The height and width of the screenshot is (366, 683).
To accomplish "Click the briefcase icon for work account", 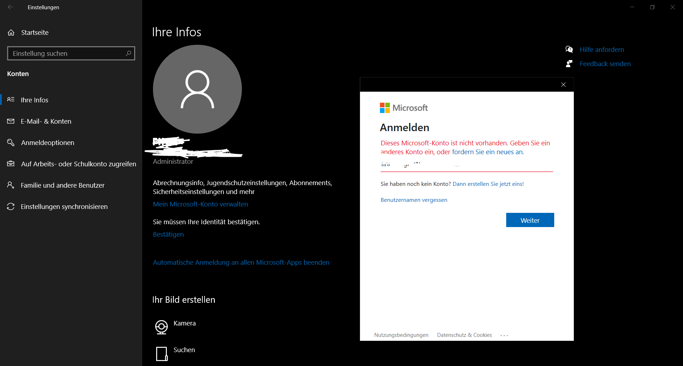I will pos(11,163).
